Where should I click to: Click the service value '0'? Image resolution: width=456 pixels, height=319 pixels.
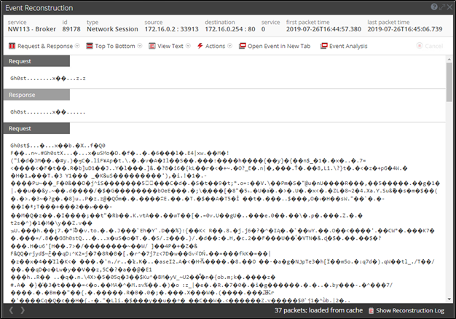click(263, 29)
